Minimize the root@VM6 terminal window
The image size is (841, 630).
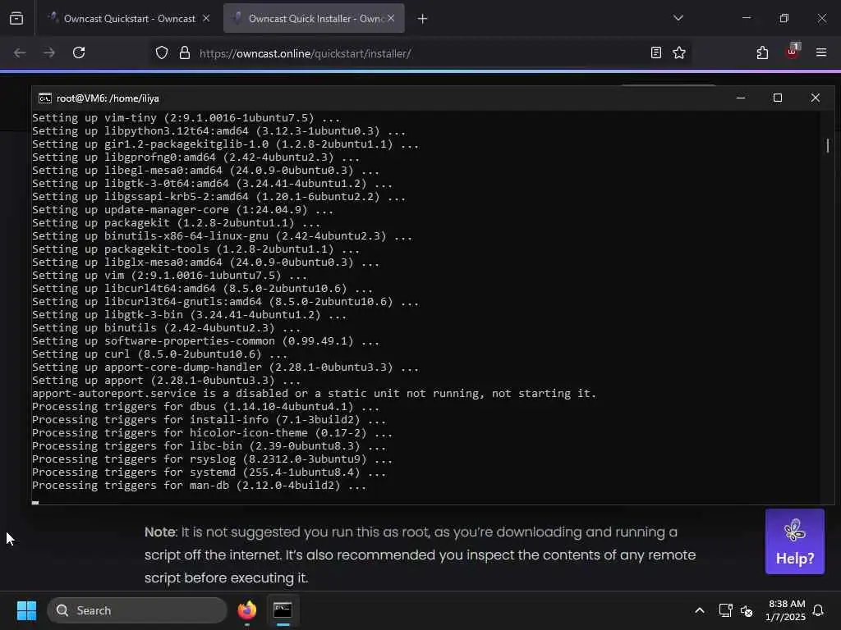(741, 98)
